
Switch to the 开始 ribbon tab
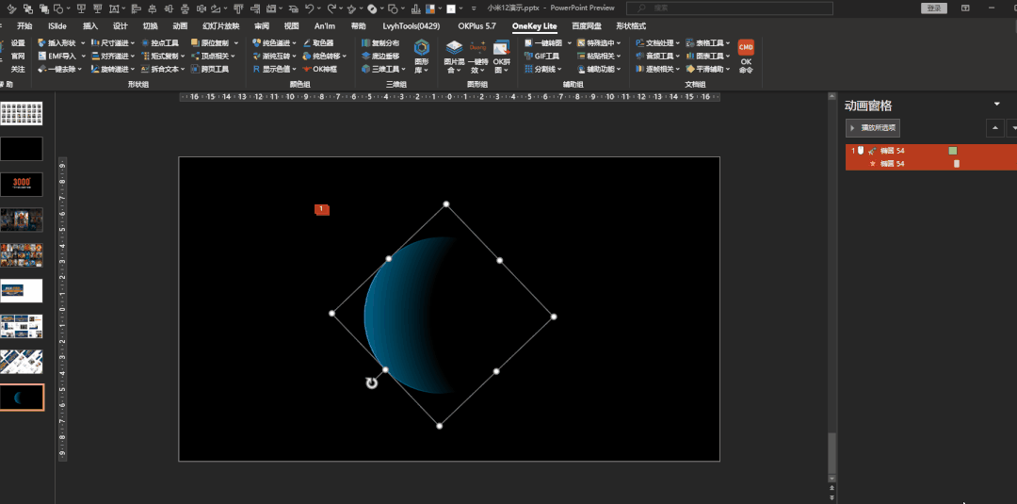click(24, 26)
